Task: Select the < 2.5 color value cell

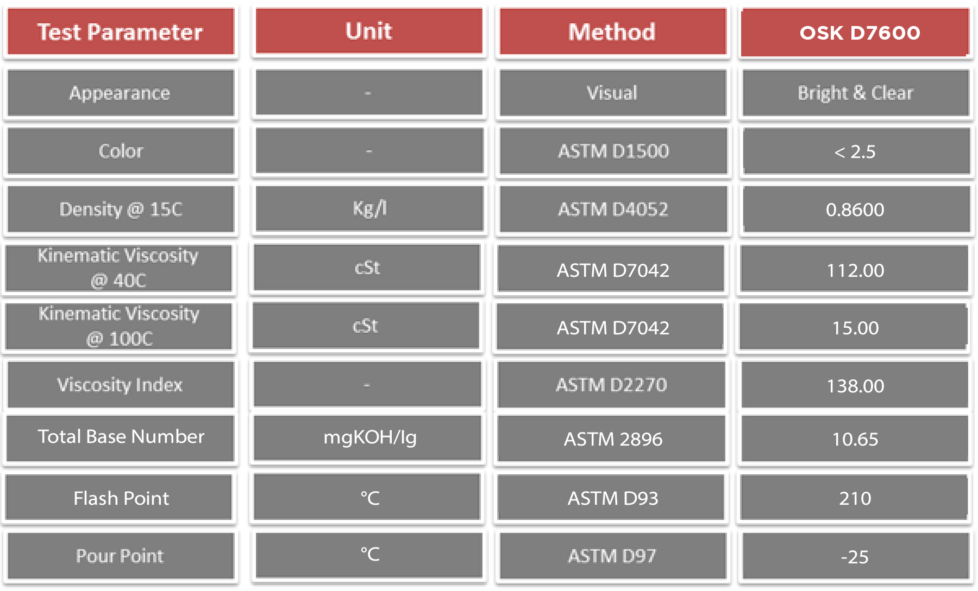Action: [856, 151]
